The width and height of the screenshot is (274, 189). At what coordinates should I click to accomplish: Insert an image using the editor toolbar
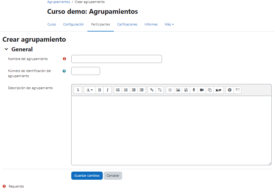click(x=178, y=90)
